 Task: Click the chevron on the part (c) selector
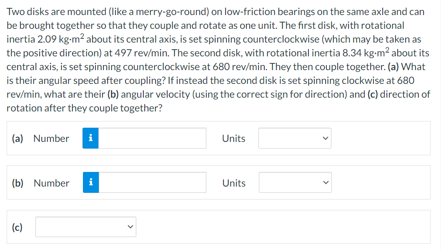tap(130, 227)
